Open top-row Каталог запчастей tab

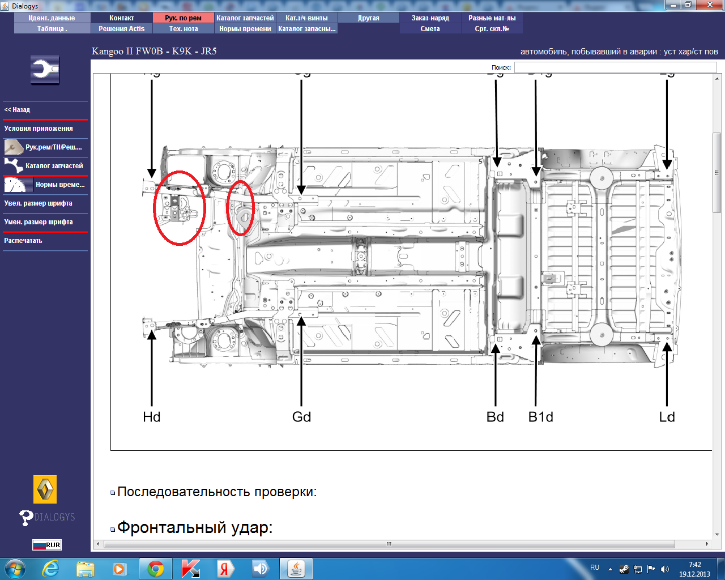[x=245, y=18]
